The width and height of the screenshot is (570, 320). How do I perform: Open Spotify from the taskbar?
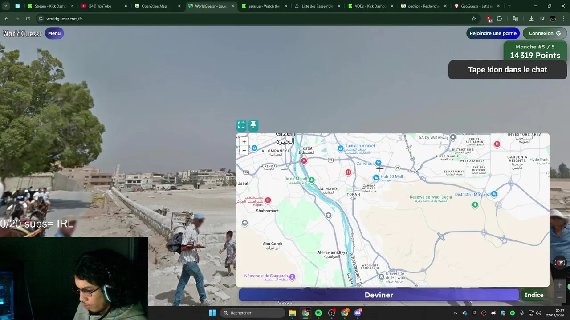(318, 313)
